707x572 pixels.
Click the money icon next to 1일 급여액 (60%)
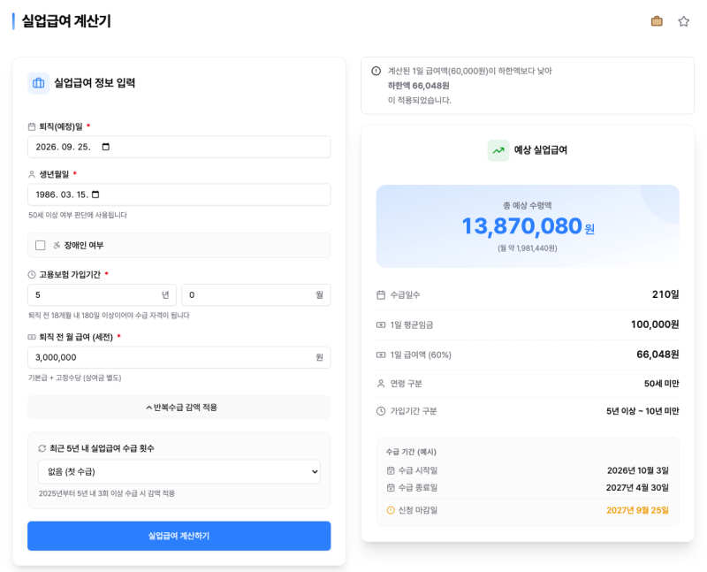coord(381,355)
